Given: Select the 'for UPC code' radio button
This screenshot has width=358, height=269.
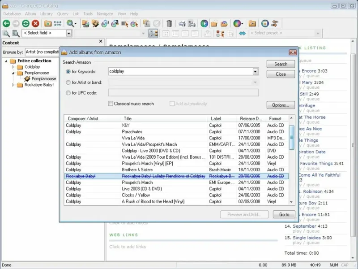Looking at the screenshot, I should [68, 93].
